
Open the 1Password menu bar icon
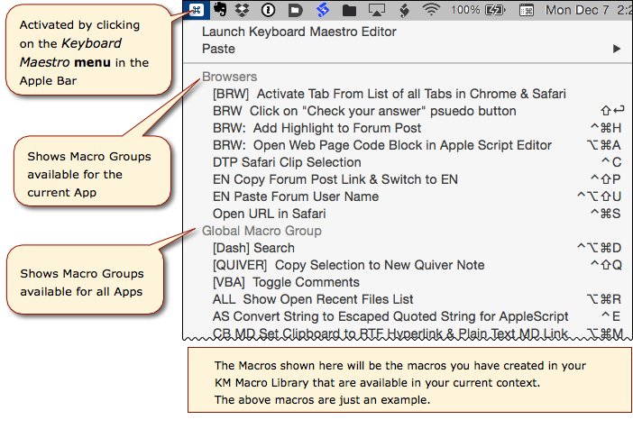pyautogui.click(x=268, y=10)
